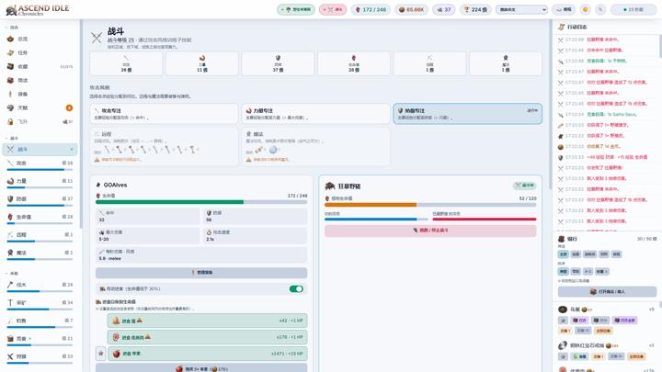Screen dimensions: 662x372
Task: Toggle the yellow circle theme button
Action: [x=585, y=9]
